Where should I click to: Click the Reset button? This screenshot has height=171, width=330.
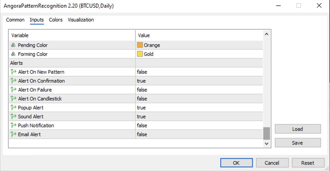pyautogui.click(x=308, y=163)
